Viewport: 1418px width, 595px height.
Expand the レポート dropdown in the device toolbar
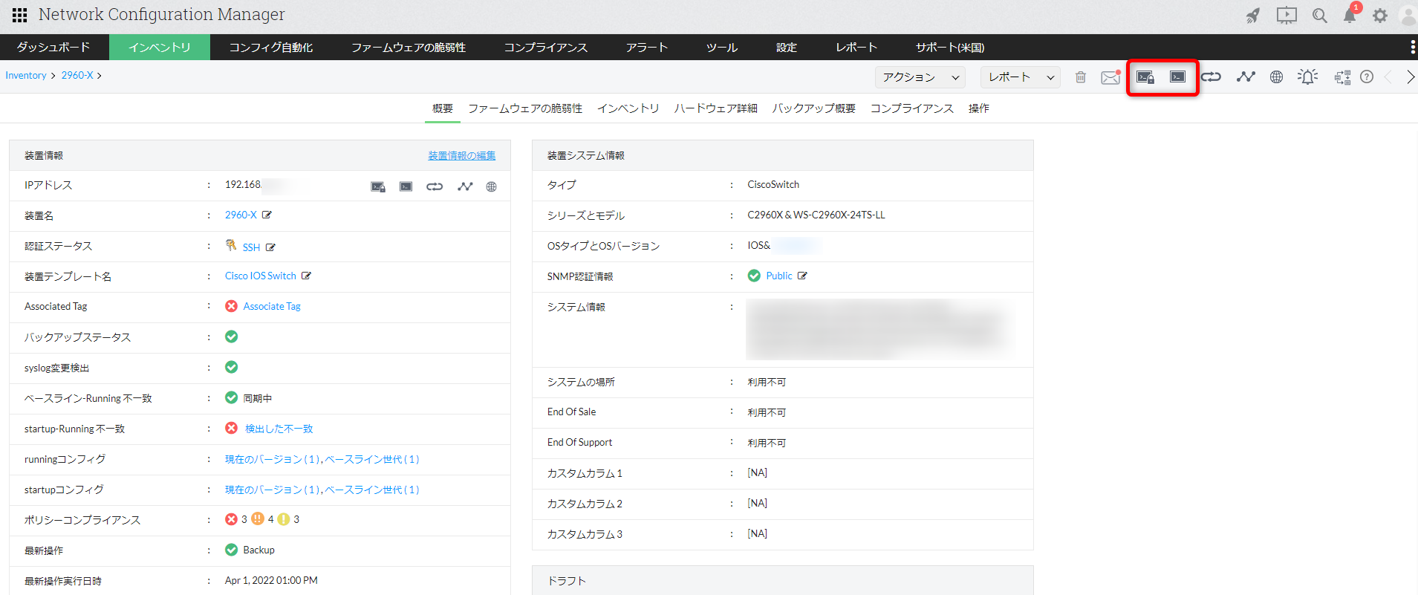[x=1021, y=77]
